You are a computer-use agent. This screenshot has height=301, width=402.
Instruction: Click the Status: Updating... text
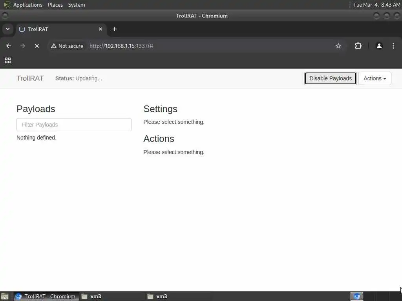[x=79, y=78]
